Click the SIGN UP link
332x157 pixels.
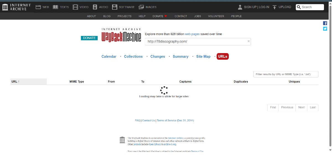pos(250,7)
